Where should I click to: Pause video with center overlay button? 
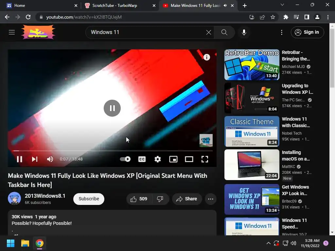[x=112, y=108]
